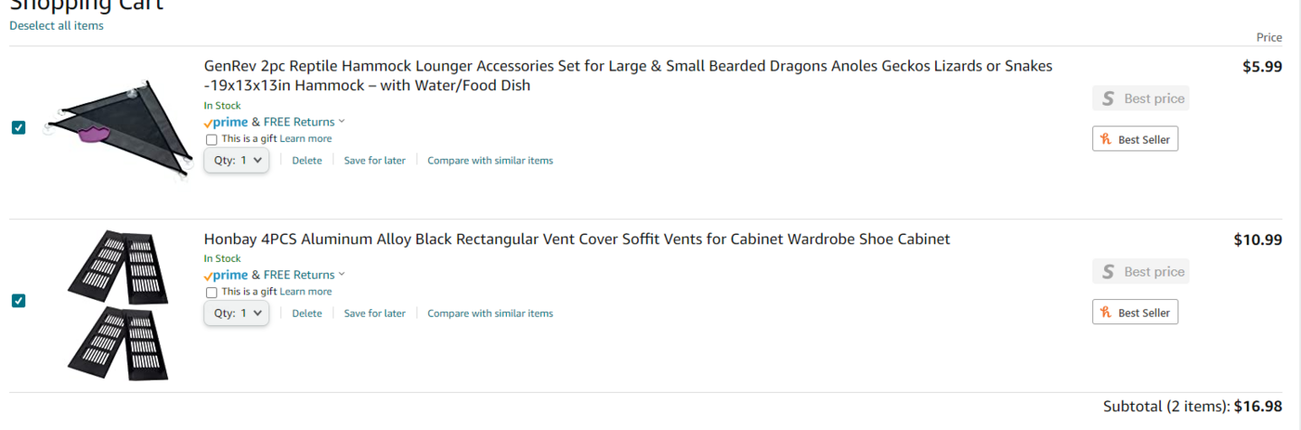Open the Qty dropdown for the hammock
This screenshot has height=430, width=1301.
point(237,160)
